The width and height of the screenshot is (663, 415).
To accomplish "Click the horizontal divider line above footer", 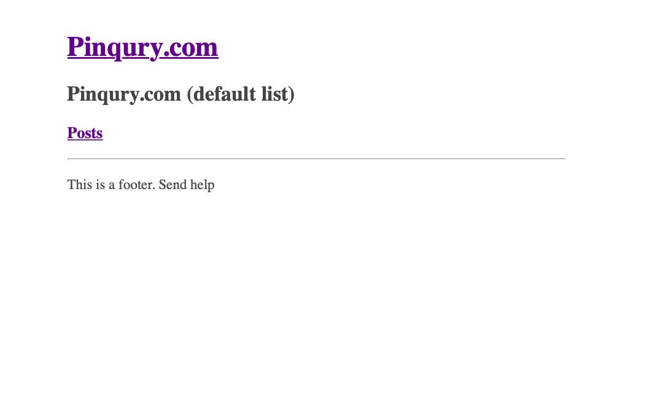I will [x=316, y=158].
